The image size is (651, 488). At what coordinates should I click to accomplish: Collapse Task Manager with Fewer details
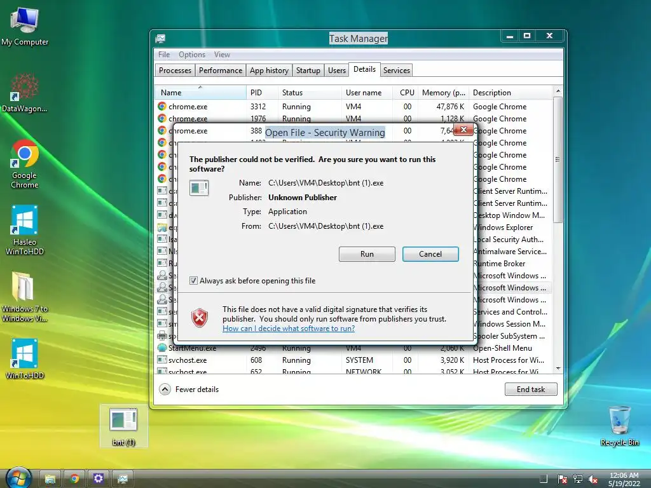click(189, 390)
